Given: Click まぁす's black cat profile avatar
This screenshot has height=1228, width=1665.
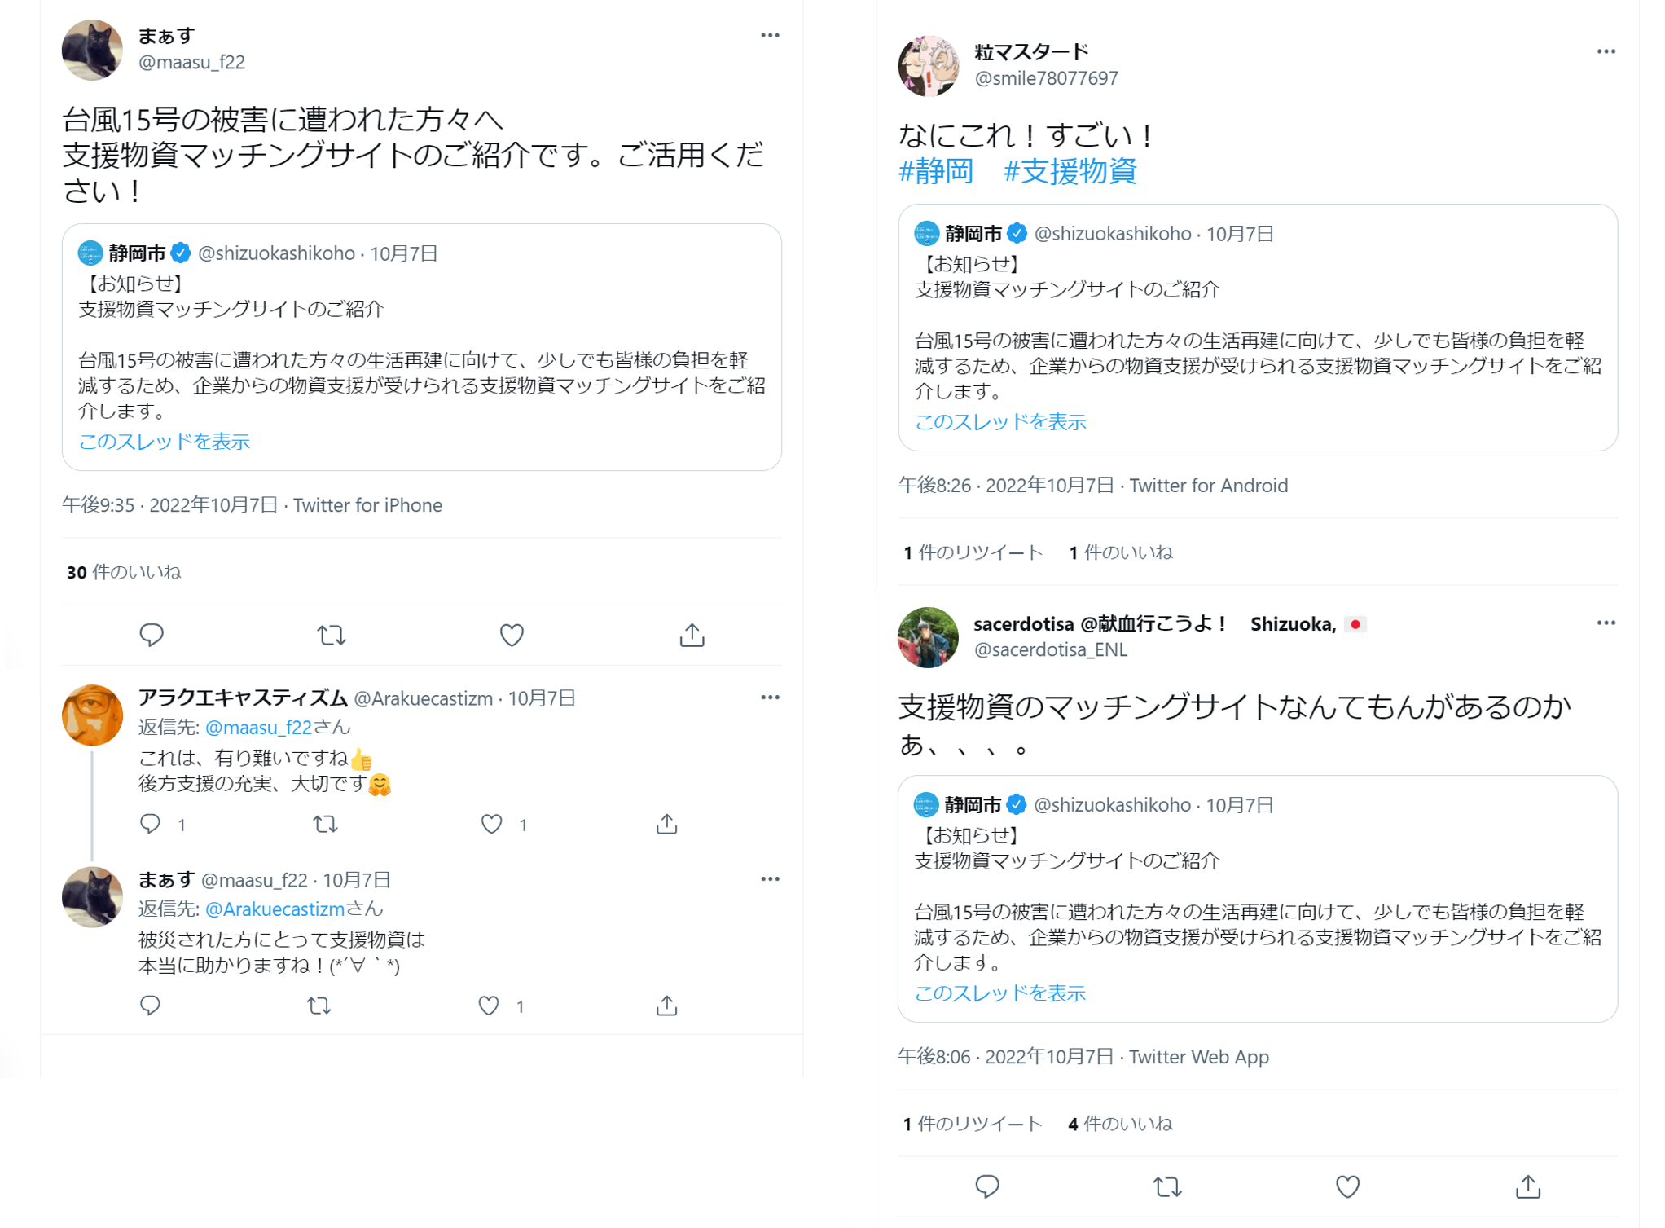Looking at the screenshot, I should point(92,51).
